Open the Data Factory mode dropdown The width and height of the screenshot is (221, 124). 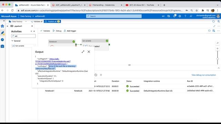pyautogui.click(x=18, y=21)
